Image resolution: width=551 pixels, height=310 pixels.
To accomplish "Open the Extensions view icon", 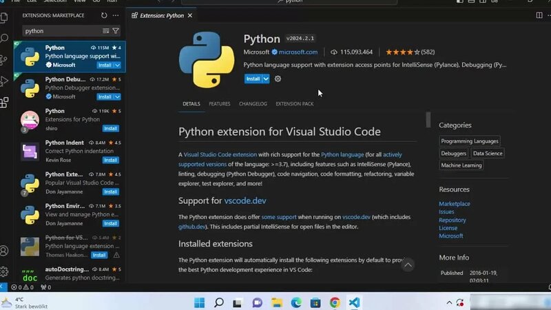I will tap(4, 102).
